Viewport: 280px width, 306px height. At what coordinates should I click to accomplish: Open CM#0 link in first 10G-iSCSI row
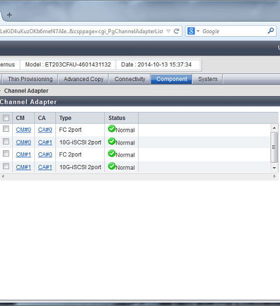pyautogui.click(x=23, y=142)
